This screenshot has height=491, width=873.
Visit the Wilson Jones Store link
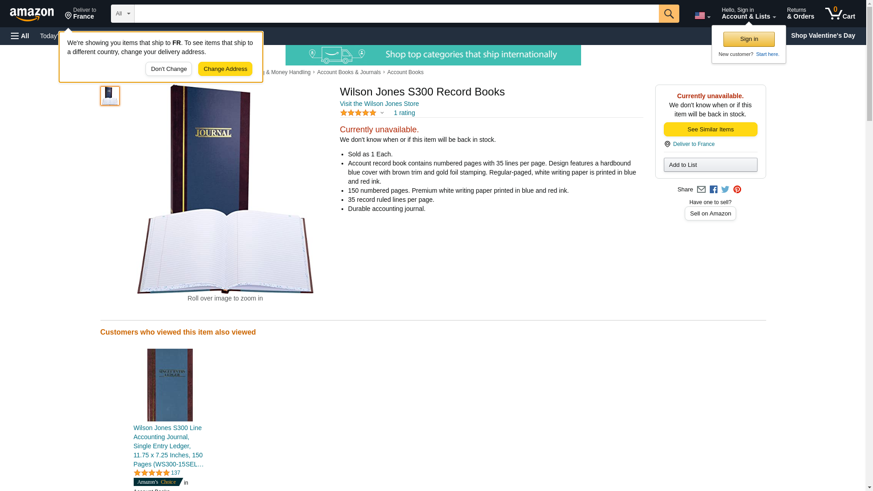(379, 104)
